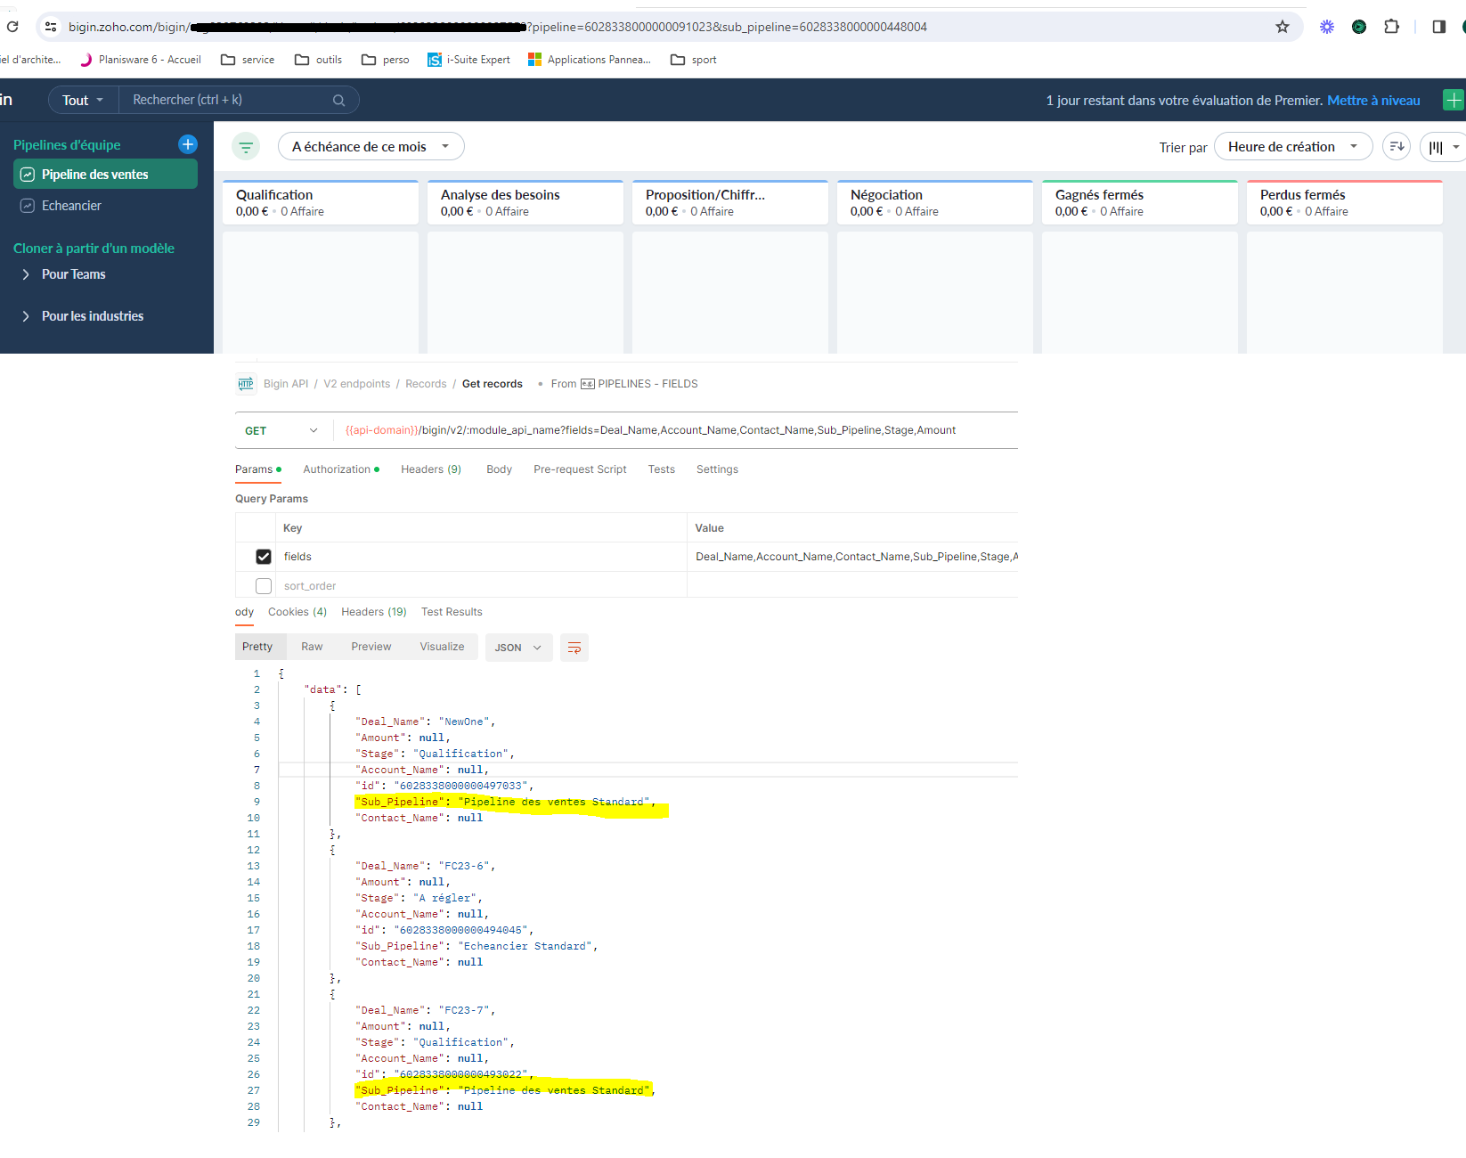
Task: Open the 'A échéance de ce mois' filter dropdown
Action: [x=371, y=147]
